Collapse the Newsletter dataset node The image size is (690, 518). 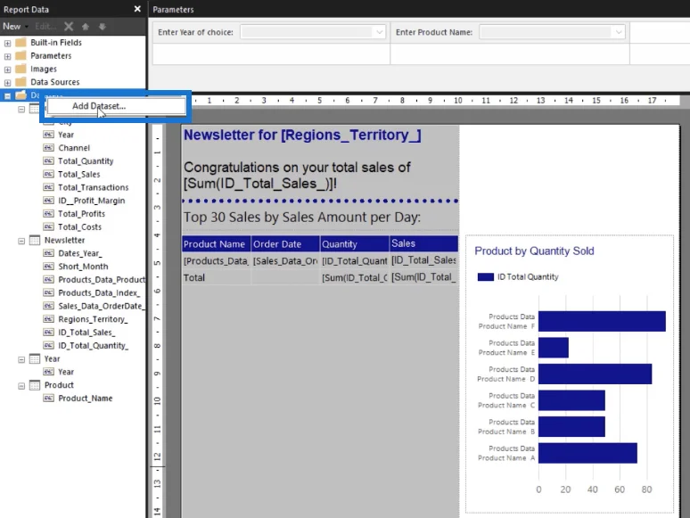[21, 241]
